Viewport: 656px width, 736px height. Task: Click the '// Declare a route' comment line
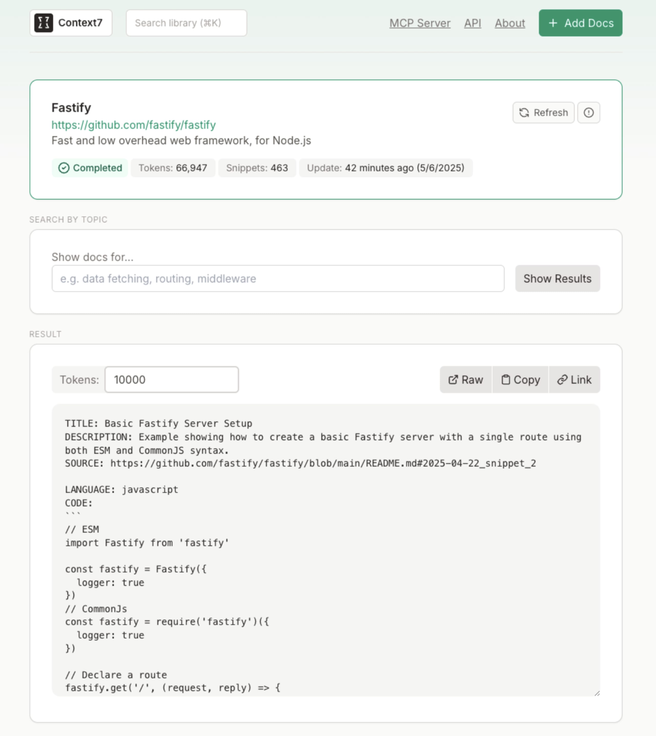click(116, 675)
